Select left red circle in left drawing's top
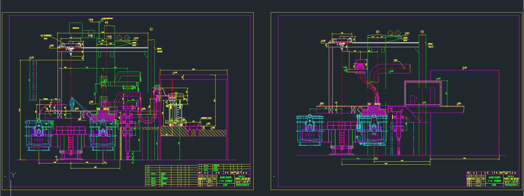524x196 pixels. pyautogui.click(x=119, y=38)
